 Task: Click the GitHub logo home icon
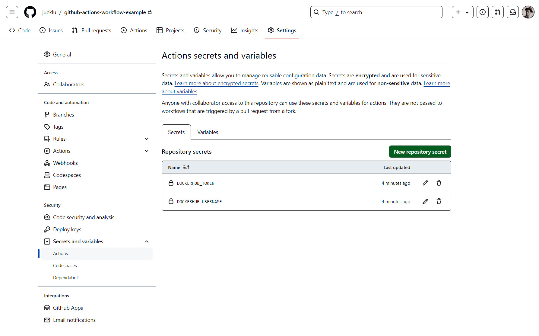[x=30, y=12]
